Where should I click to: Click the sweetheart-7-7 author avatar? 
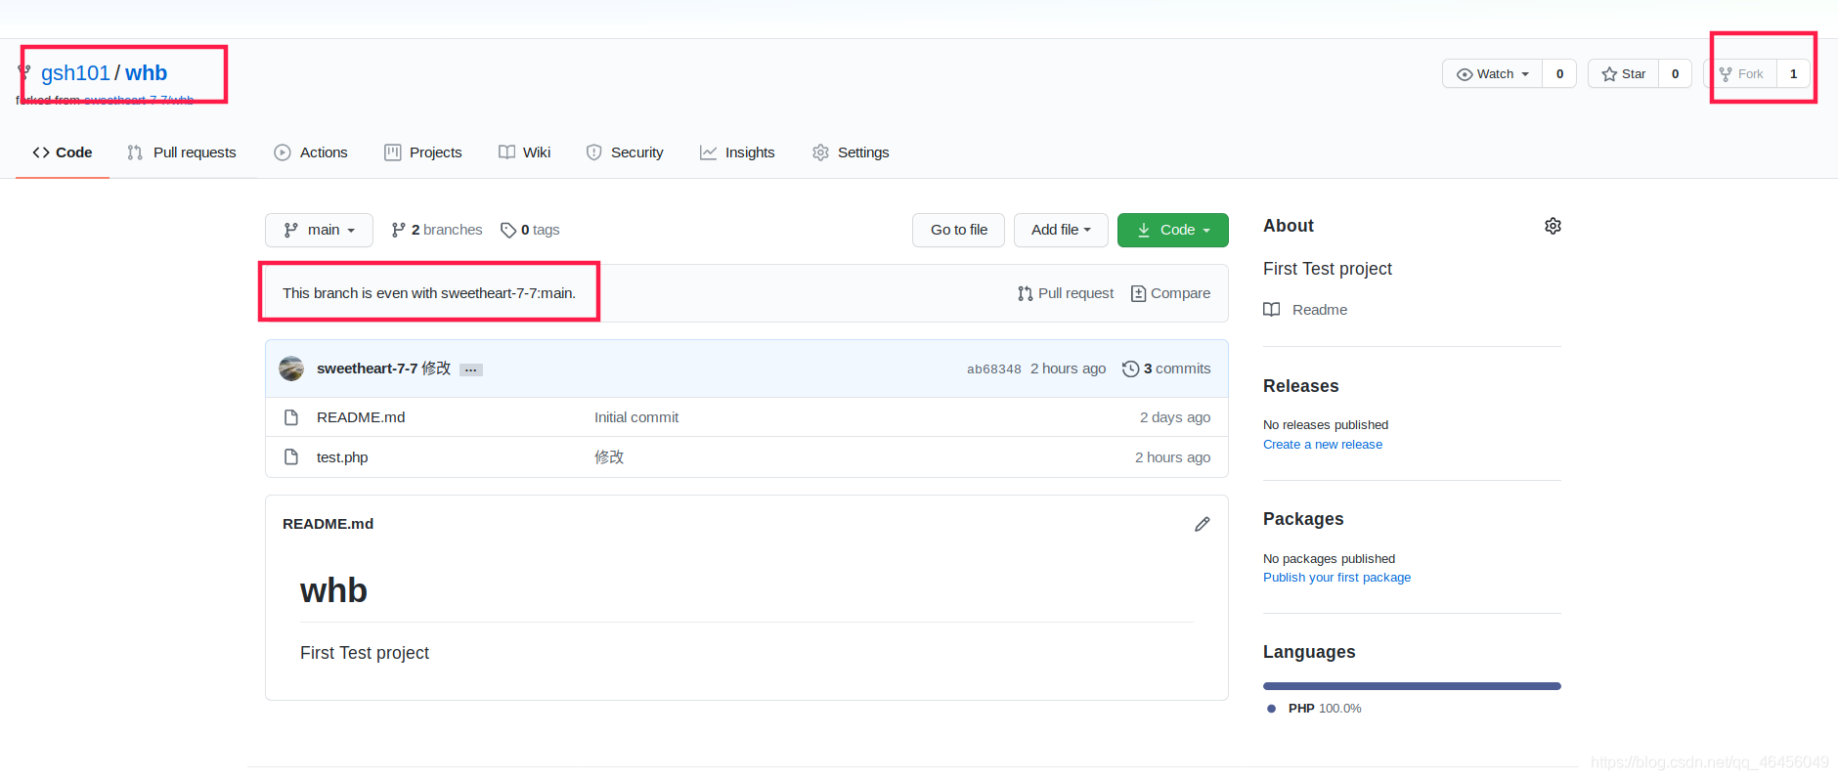(291, 368)
